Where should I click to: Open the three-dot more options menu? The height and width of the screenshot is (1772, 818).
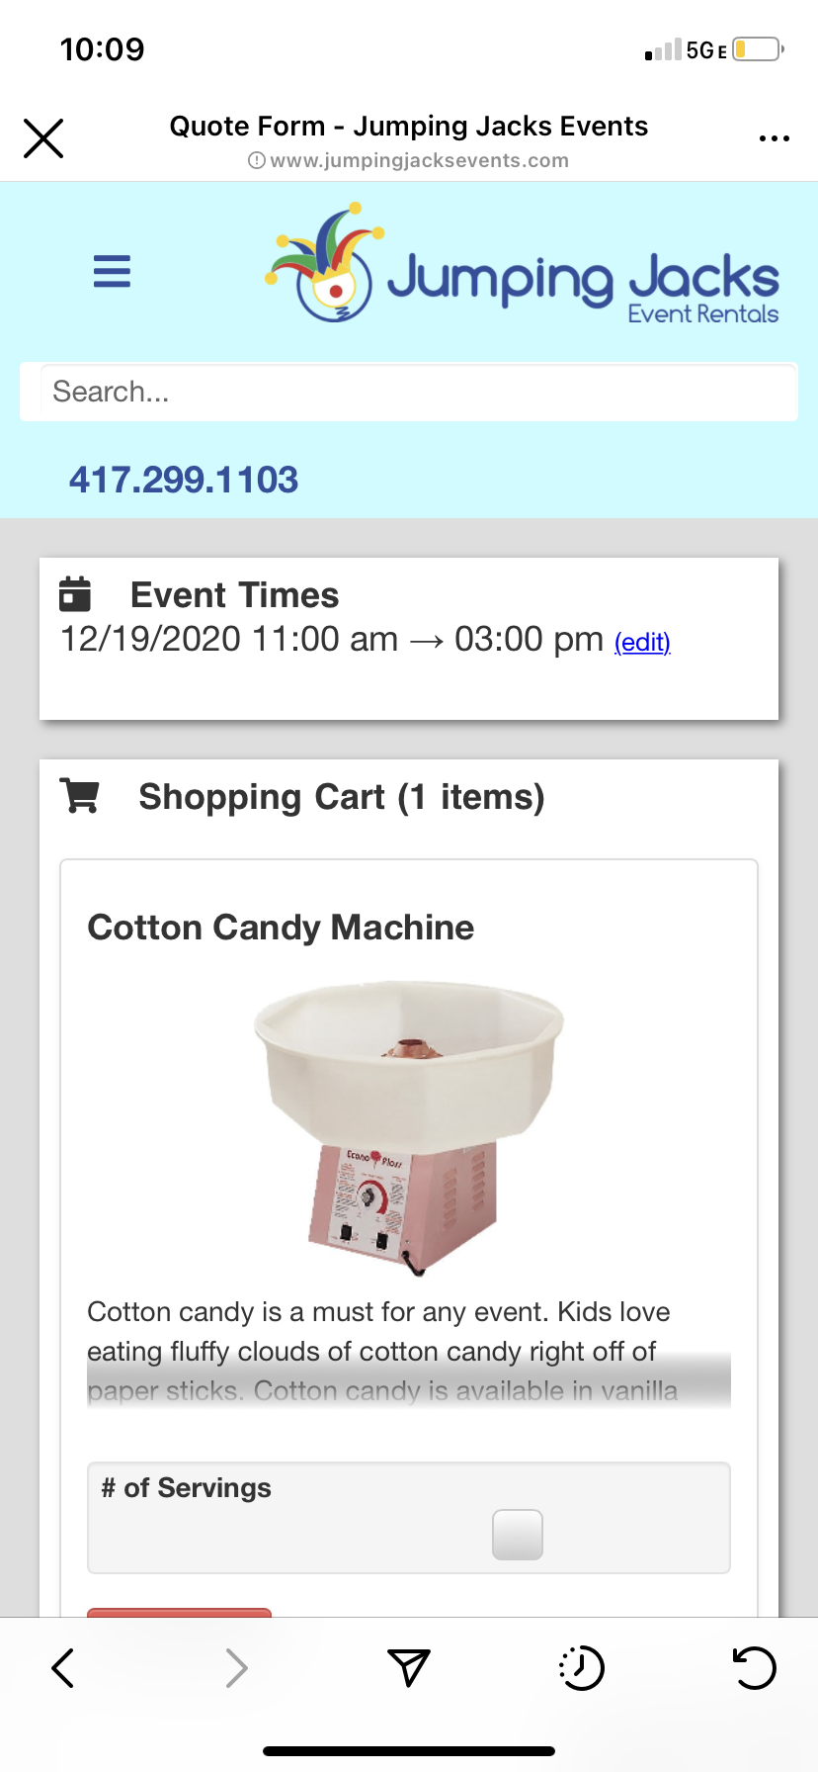774,138
